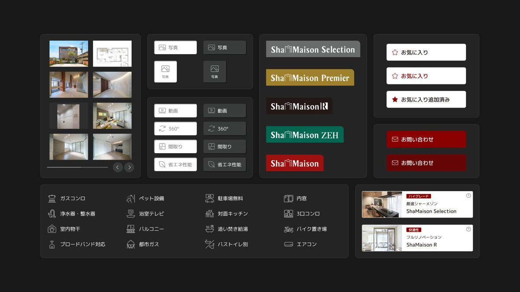Click filled star on お気に入り追加済み button
This screenshot has height=292, width=520.
tap(395, 99)
